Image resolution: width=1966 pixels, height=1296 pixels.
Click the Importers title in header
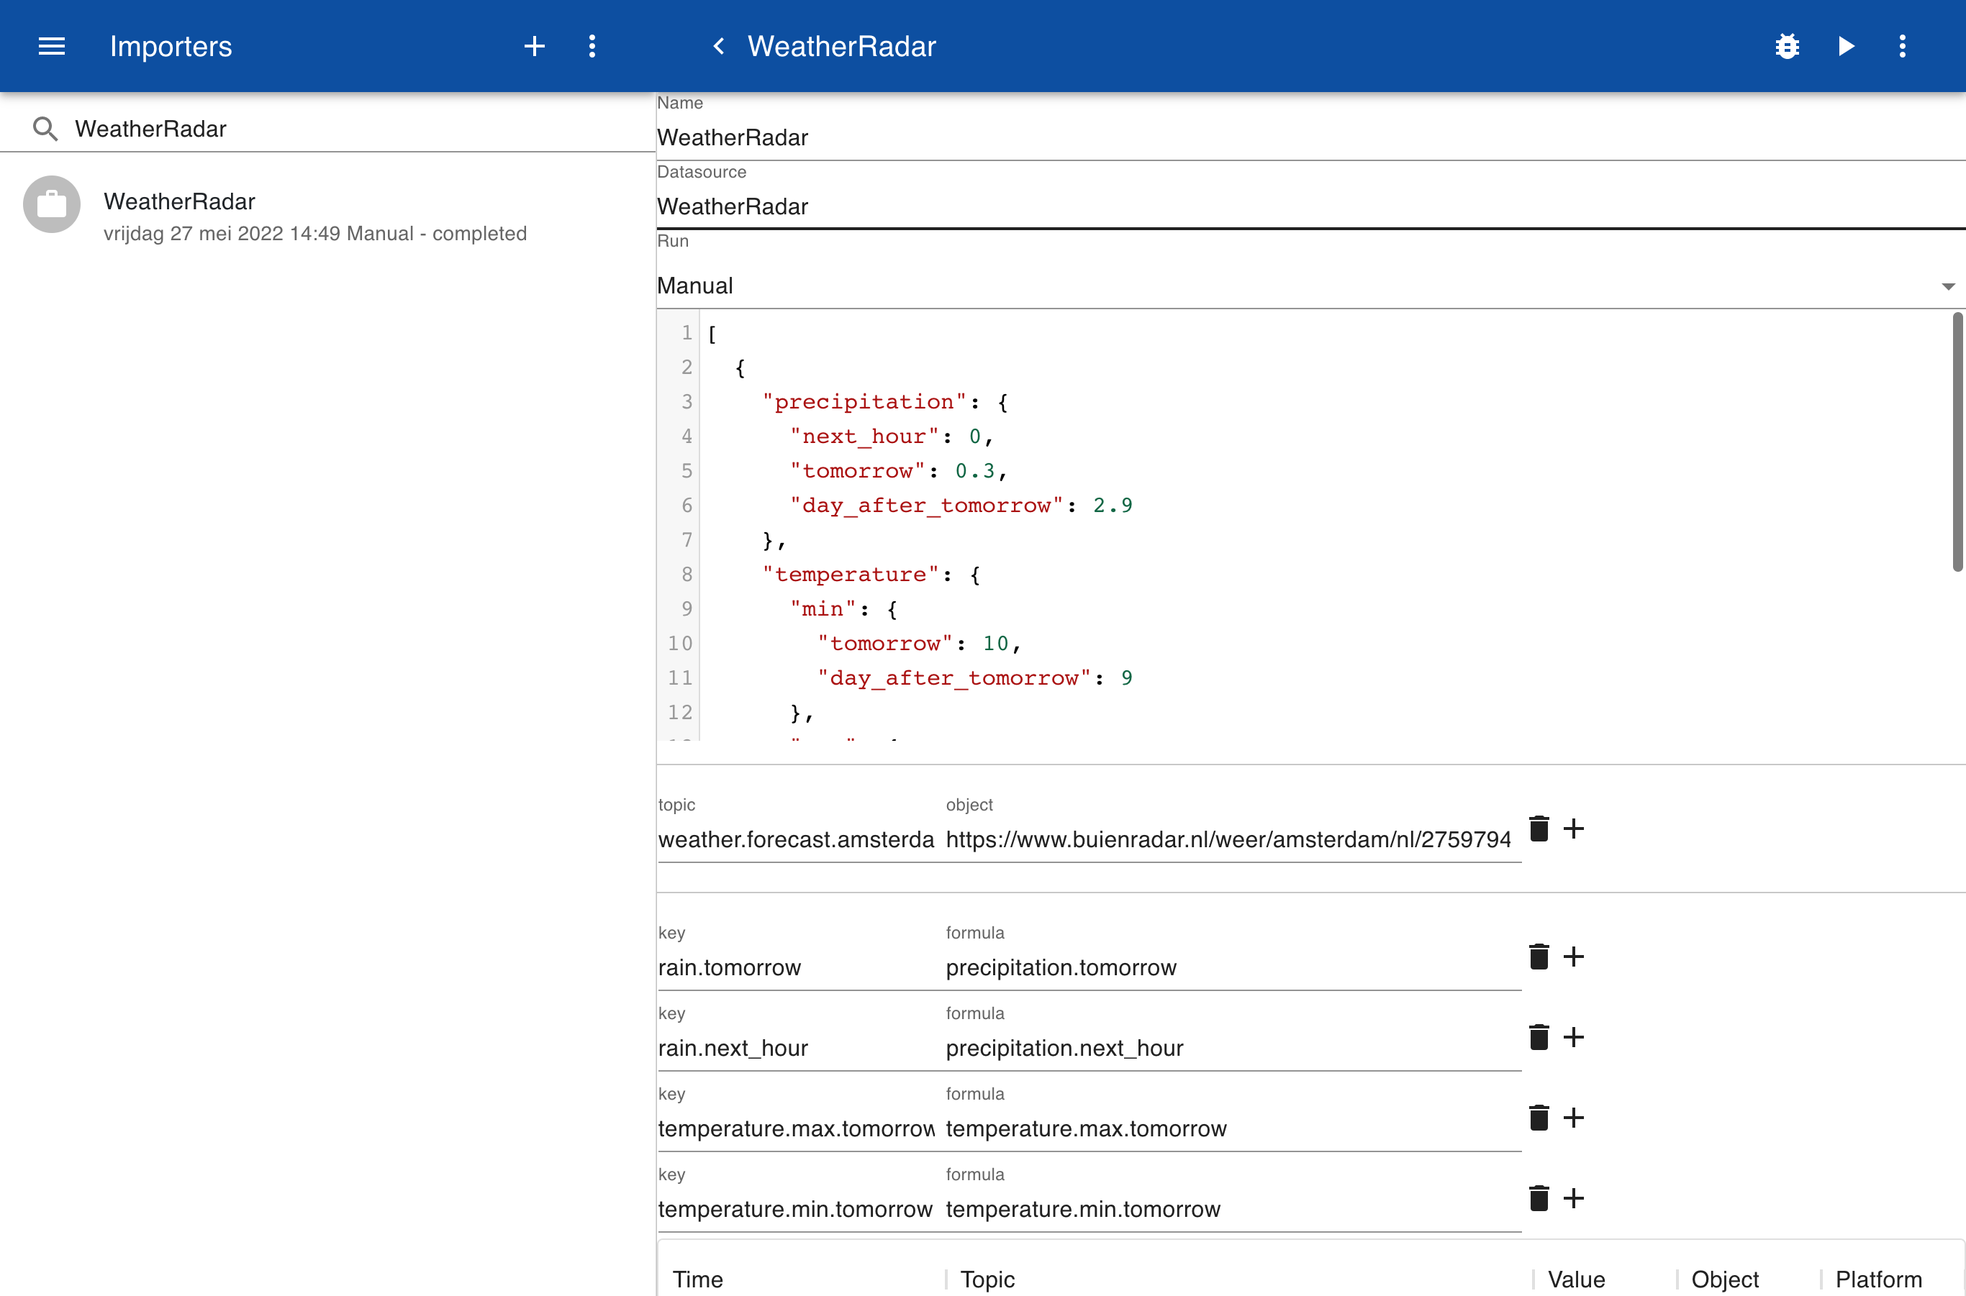click(x=171, y=46)
